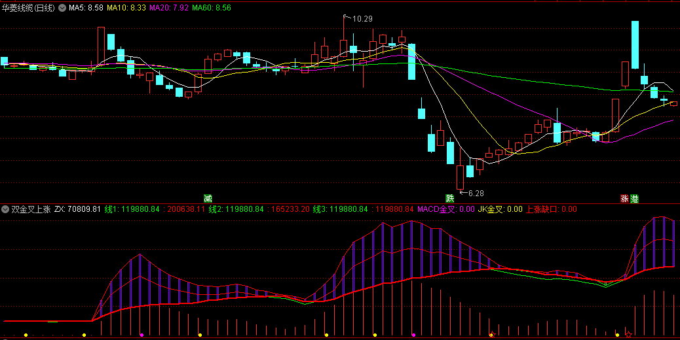Select the red :200638.11 value

click(184, 209)
